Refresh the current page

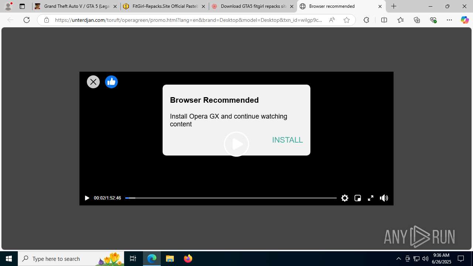pos(27,20)
